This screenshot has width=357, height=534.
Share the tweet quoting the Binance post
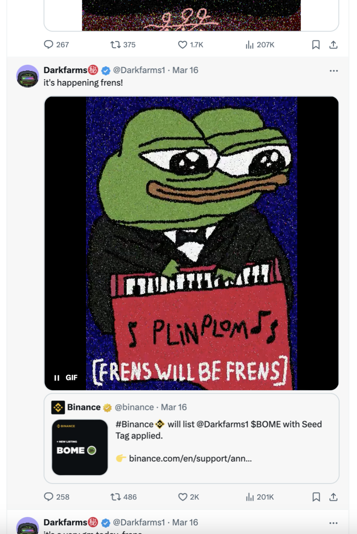[x=333, y=497]
